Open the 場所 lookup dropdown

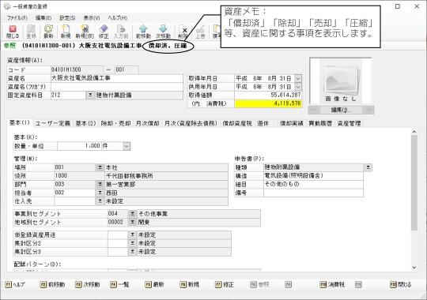coord(100,167)
